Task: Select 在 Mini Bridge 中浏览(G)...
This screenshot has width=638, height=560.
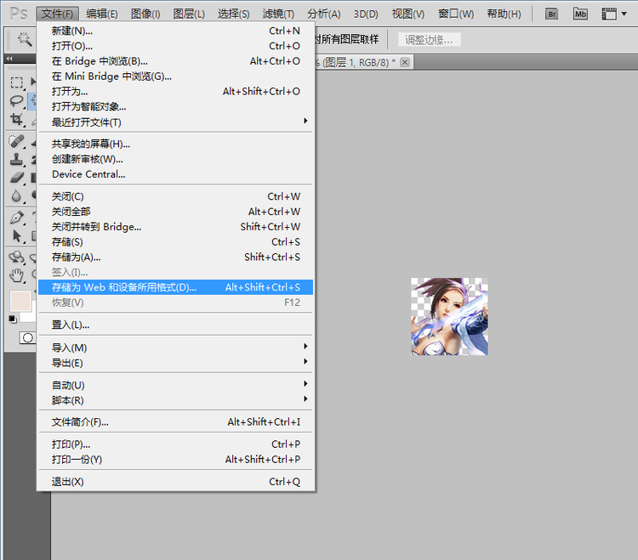Action: pyautogui.click(x=175, y=76)
